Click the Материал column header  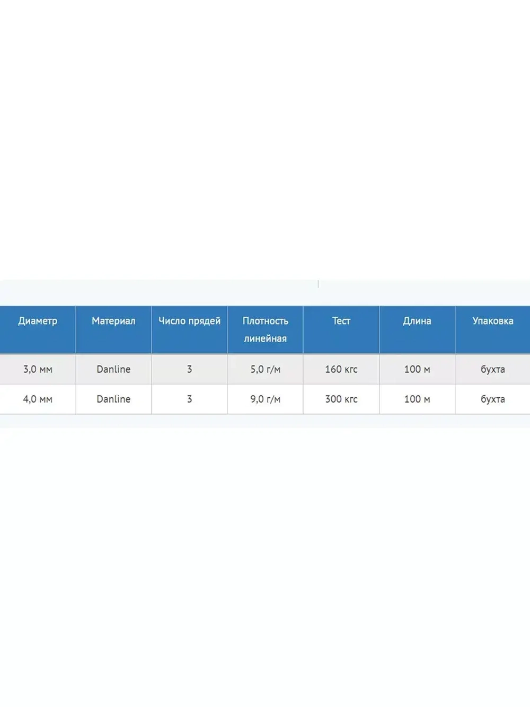113,329
